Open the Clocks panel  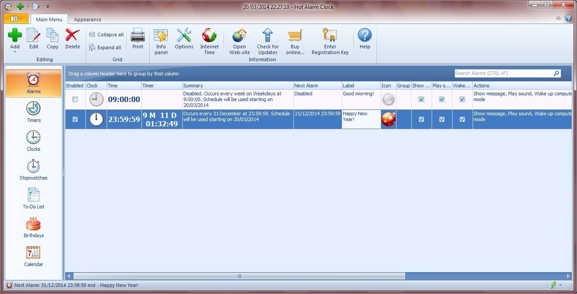click(x=33, y=141)
